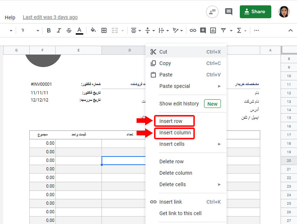Click the insert link toolbar icon

coord(193,30)
